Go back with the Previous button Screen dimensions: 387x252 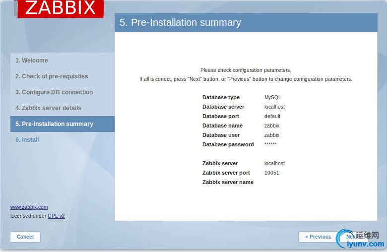tap(318, 237)
